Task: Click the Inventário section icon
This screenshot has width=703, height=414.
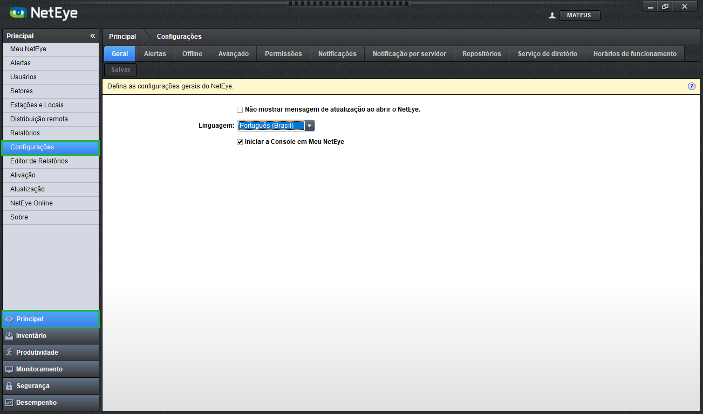Action: click(x=9, y=336)
